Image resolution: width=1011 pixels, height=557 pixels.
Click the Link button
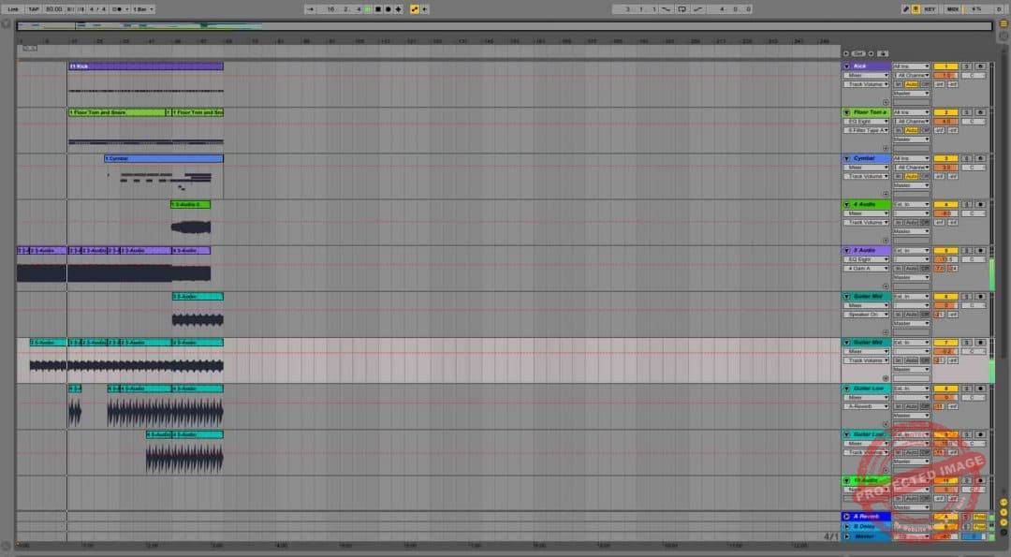pos(12,8)
